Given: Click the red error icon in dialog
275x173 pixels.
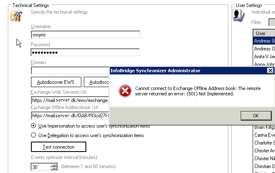Looking at the screenshot, I should tap(125, 91).
